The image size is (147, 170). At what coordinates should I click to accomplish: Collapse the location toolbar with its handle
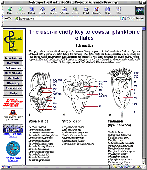[3, 18]
